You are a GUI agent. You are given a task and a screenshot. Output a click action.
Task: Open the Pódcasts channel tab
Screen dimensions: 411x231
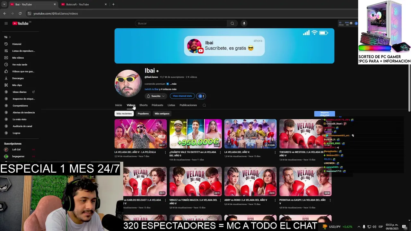[157, 105]
